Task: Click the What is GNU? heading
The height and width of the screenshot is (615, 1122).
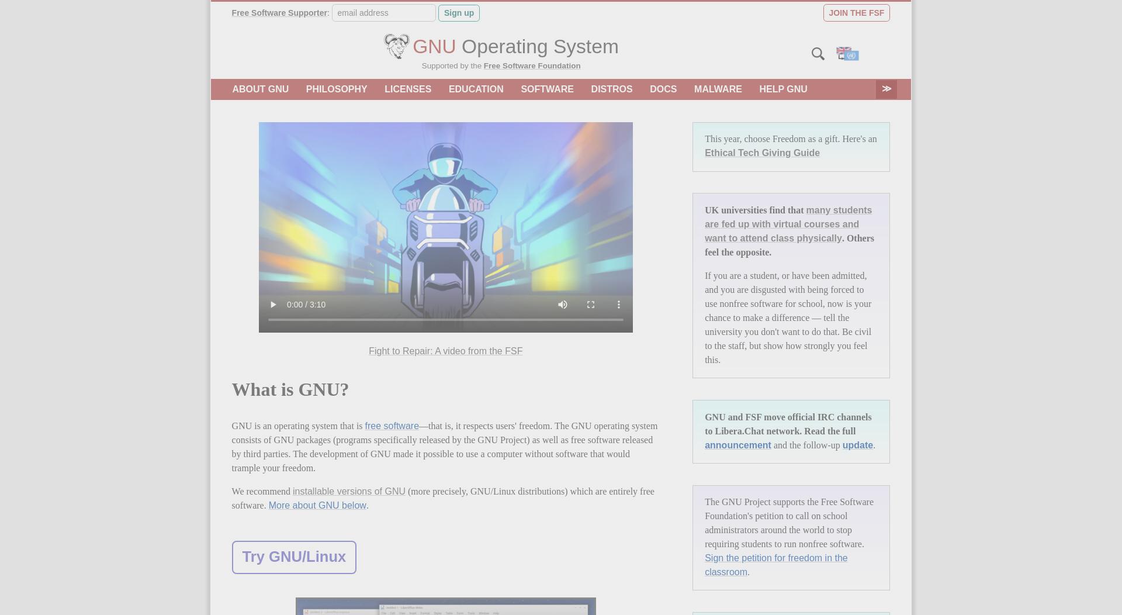Action: (x=290, y=390)
